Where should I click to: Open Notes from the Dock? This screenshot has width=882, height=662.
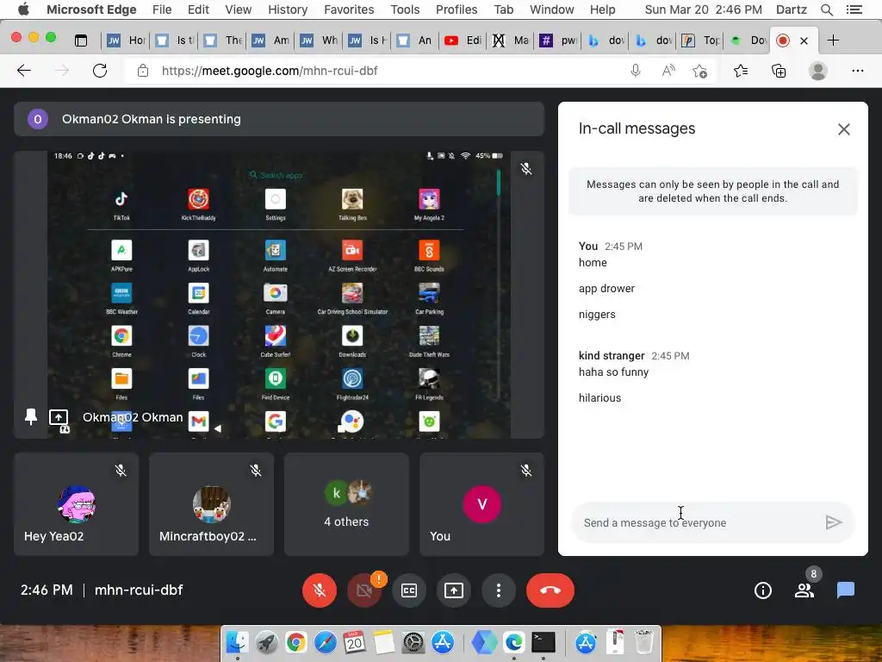(x=383, y=641)
